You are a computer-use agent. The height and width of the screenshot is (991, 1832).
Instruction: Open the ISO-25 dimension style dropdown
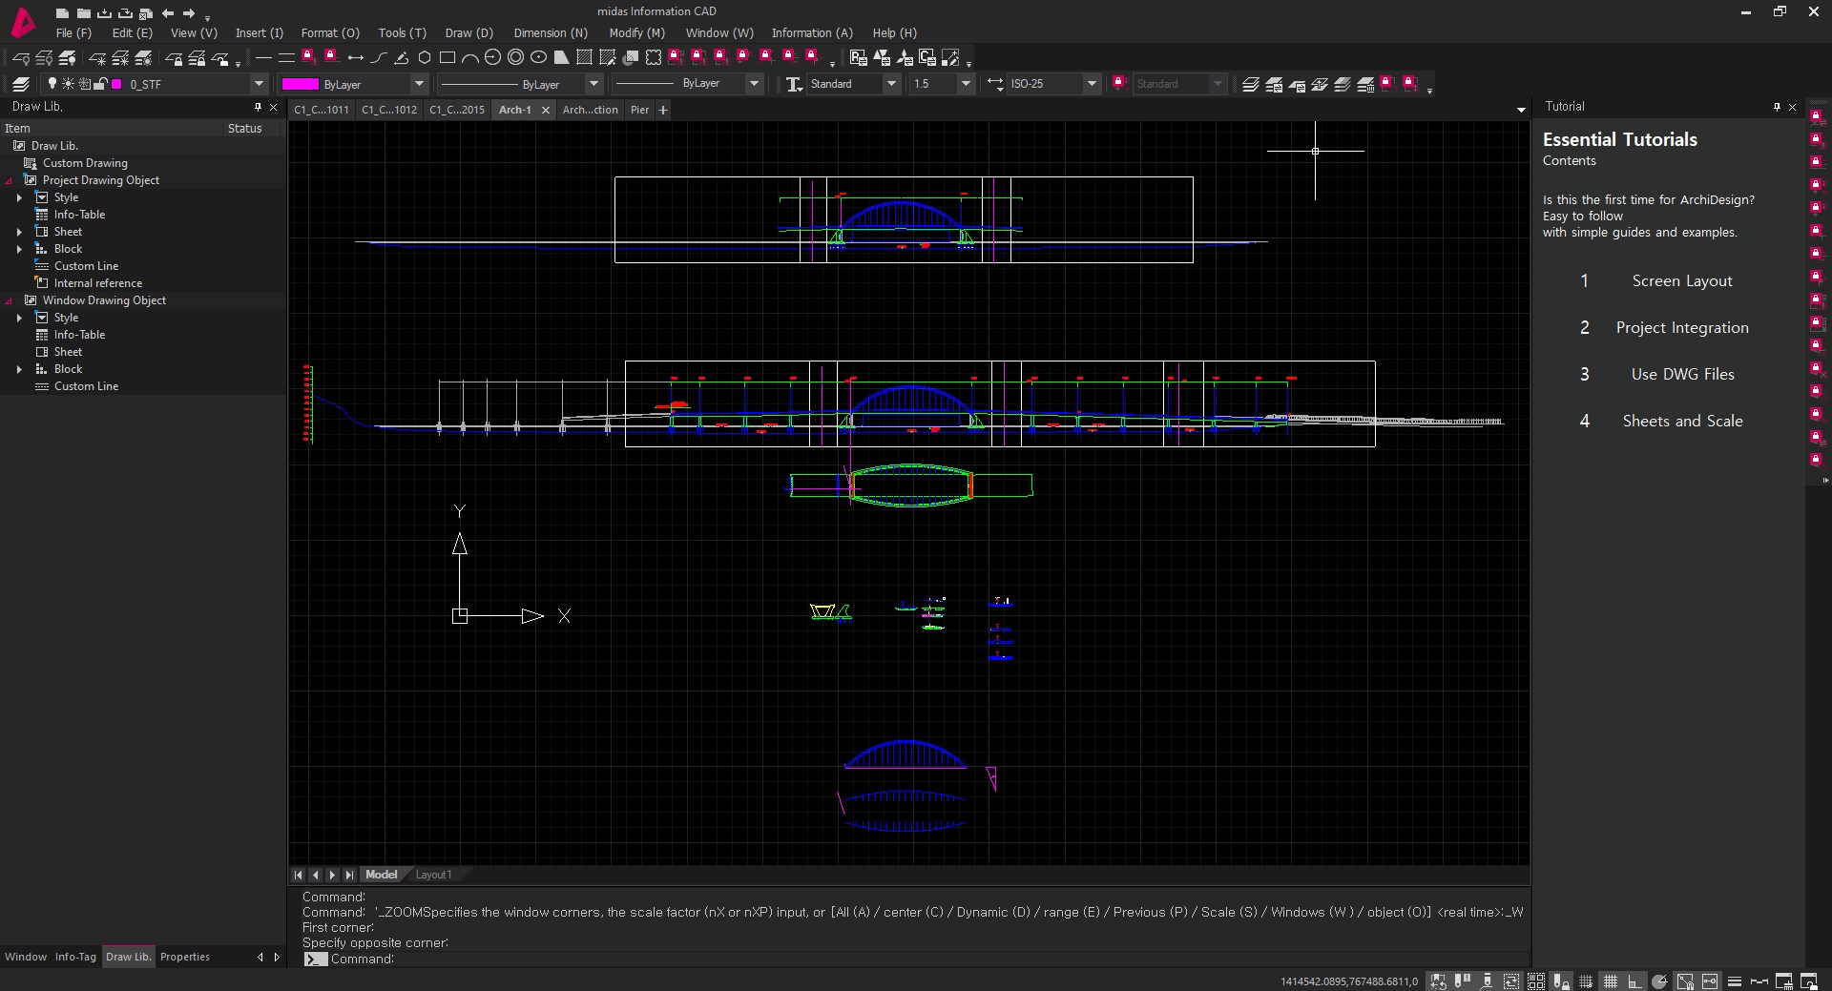click(x=1092, y=84)
